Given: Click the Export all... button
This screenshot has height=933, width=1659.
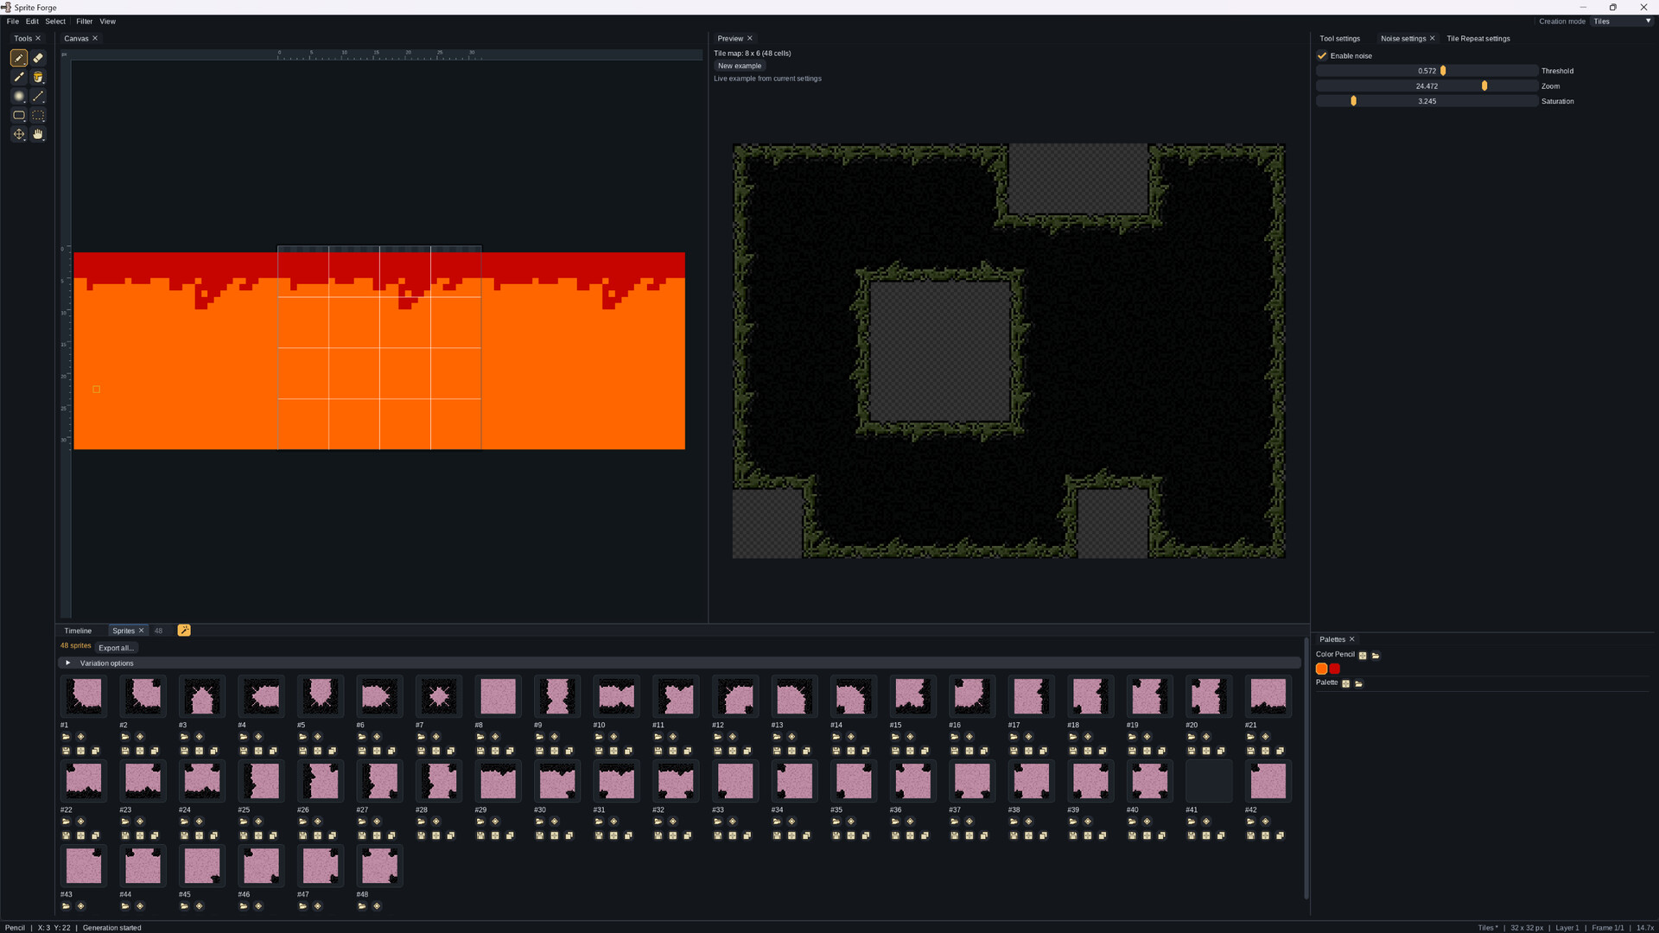Looking at the screenshot, I should tap(116, 648).
